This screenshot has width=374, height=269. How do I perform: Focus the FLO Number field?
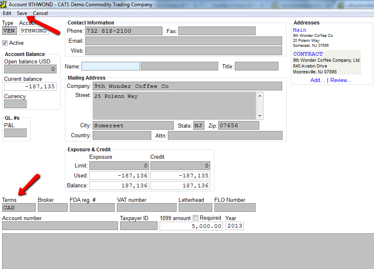click(235, 208)
